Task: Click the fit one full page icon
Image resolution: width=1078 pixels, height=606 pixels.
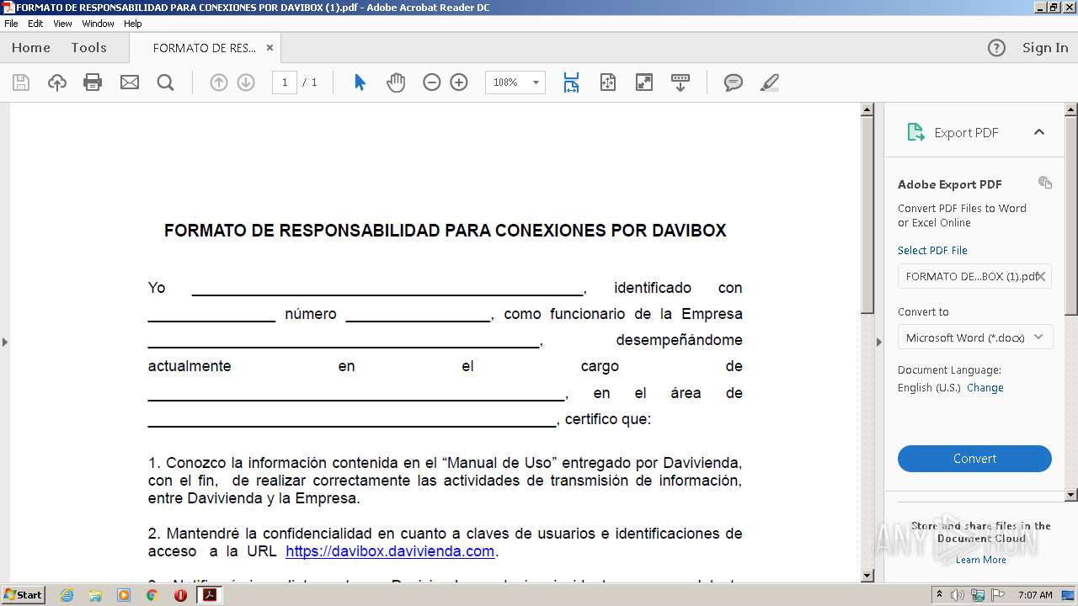Action: (x=608, y=82)
